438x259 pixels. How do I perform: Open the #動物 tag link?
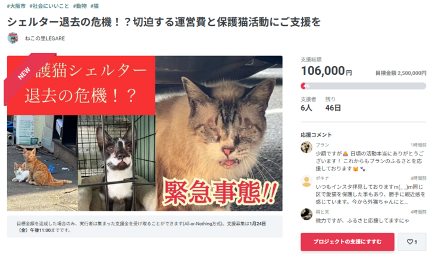80,6
